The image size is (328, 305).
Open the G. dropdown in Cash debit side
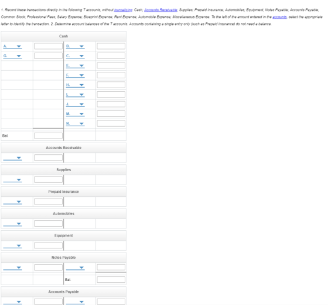(12, 56)
